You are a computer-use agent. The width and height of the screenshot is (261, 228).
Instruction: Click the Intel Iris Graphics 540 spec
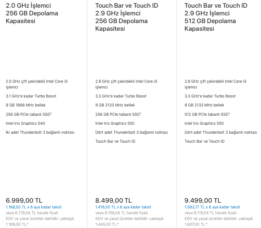(x=25, y=123)
